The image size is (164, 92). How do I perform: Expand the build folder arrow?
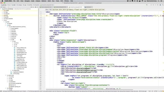(2, 15)
